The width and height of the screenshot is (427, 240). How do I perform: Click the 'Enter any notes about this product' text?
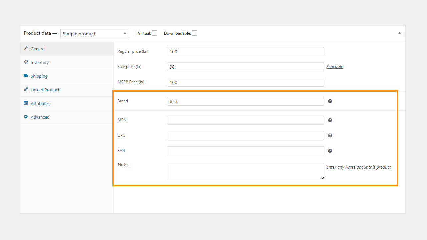(x=359, y=167)
